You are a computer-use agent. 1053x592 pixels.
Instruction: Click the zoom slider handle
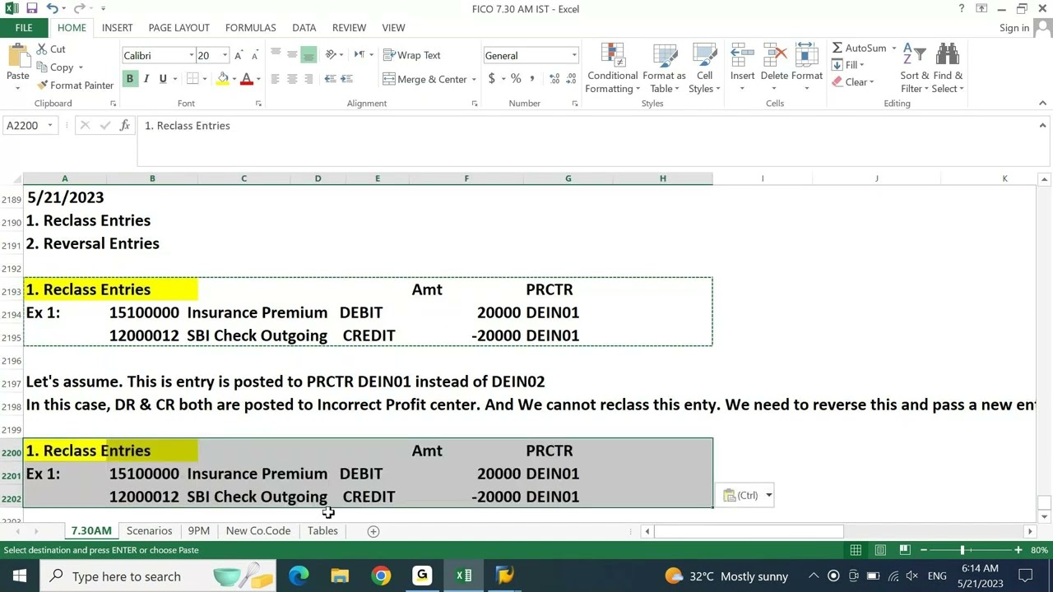[x=962, y=549]
